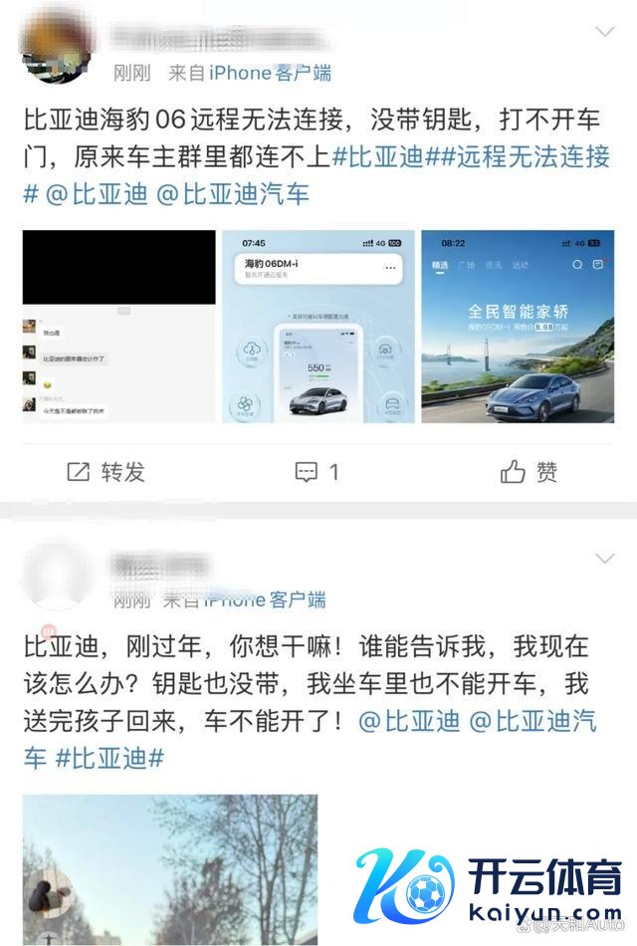Viewport: 637px width, 946px height.
Task: Open the tree photo in second post
Action: point(170,870)
